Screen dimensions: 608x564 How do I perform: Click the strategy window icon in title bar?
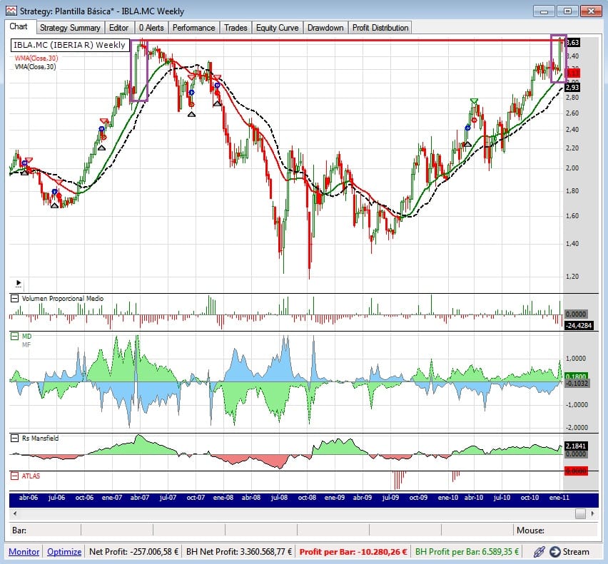10,11
